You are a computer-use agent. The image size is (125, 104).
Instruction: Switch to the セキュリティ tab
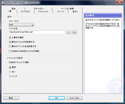39,9
